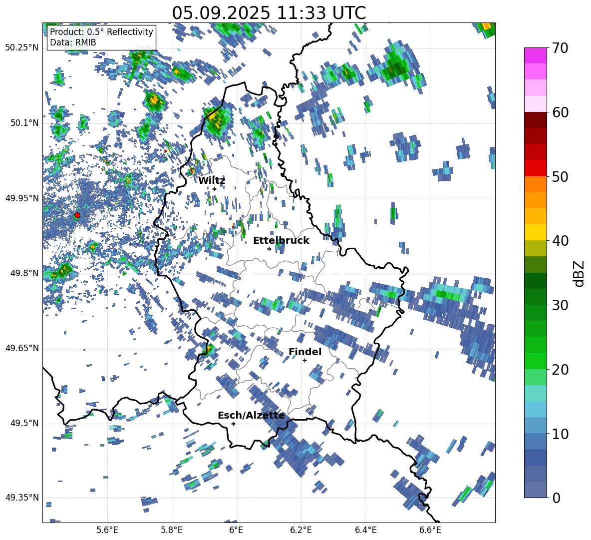Image resolution: width=591 pixels, height=540 pixels.
Task: Click the latitude label 49.35°N
Action: pyautogui.click(x=22, y=498)
